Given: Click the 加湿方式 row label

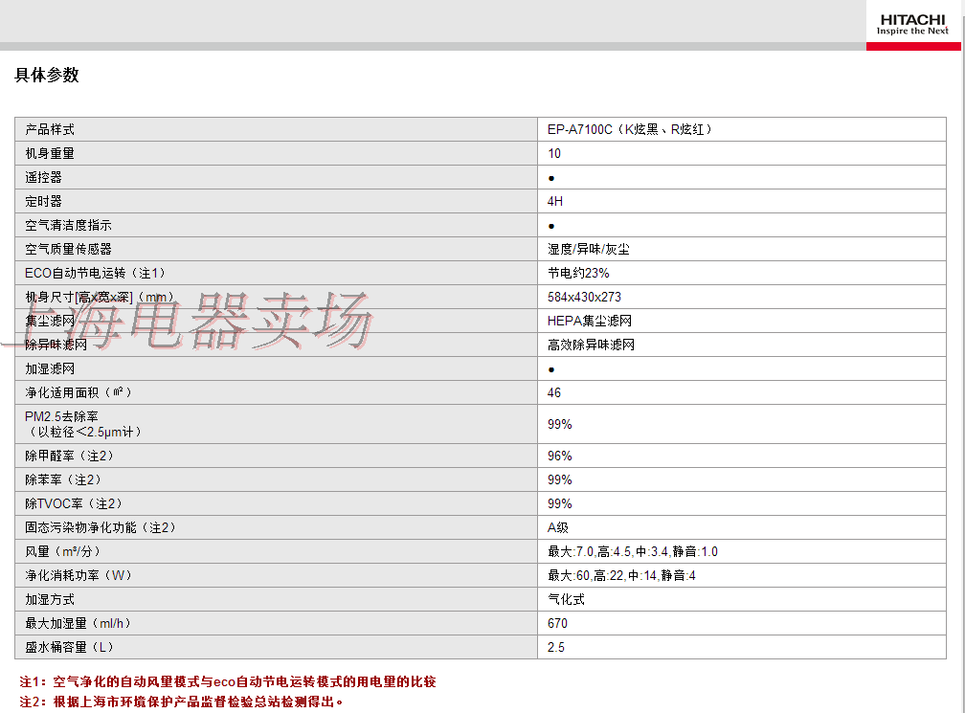Looking at the screenshot, I should pyautogui.click(x=49, y=599).
